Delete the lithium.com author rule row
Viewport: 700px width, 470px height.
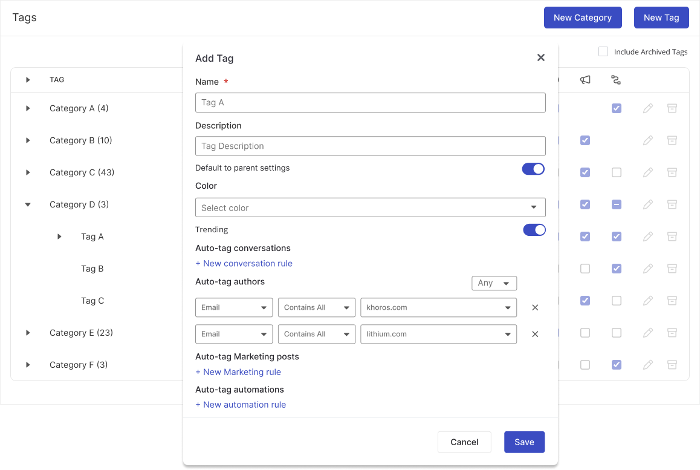535,334
